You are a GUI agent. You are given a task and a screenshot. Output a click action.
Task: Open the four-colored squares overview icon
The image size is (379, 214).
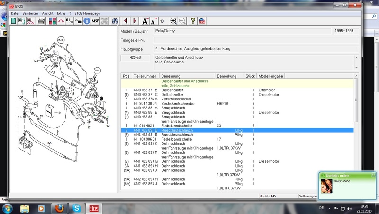click(52, 21)
